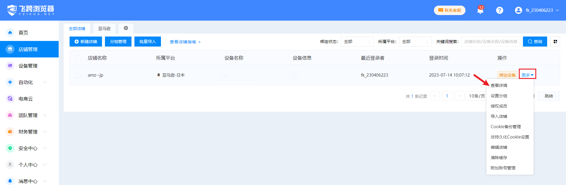Click the Feikua browser logo
Screen dimensions: 566x185
[31, 10]
